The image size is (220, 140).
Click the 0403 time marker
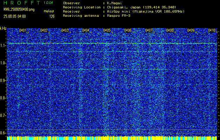tap(65, 30)
